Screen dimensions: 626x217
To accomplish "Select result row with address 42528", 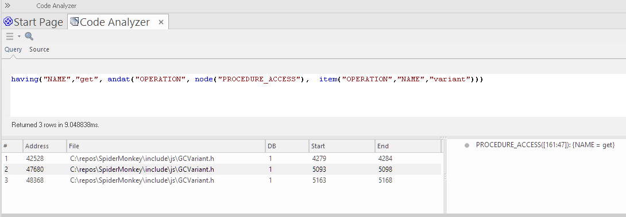I will click(x=222, y=159).
